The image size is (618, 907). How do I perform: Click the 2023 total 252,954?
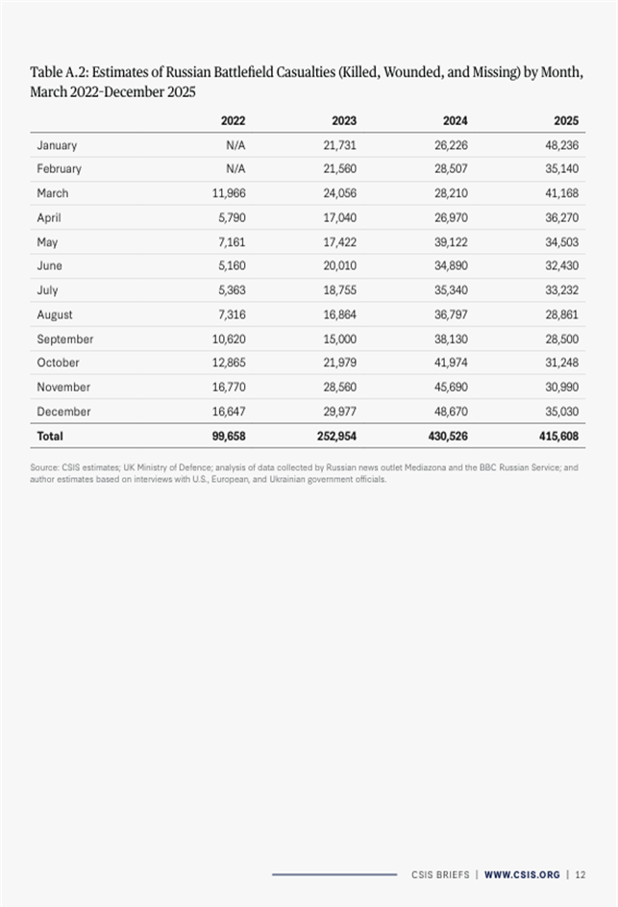pos(336,436)
